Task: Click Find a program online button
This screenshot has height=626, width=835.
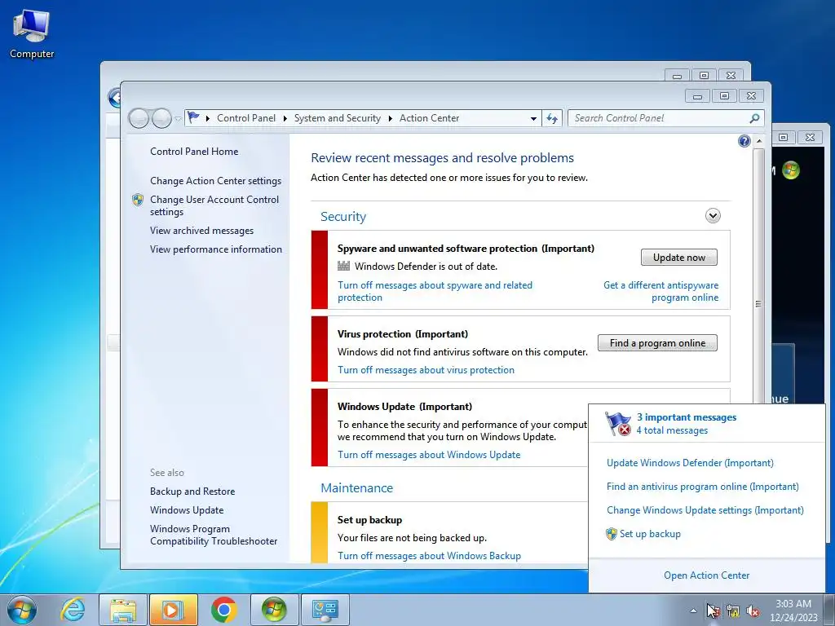Action: (657, 343)
